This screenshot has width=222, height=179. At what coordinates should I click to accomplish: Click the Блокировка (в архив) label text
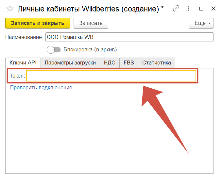pyautogui.click(x=90, y=50)
